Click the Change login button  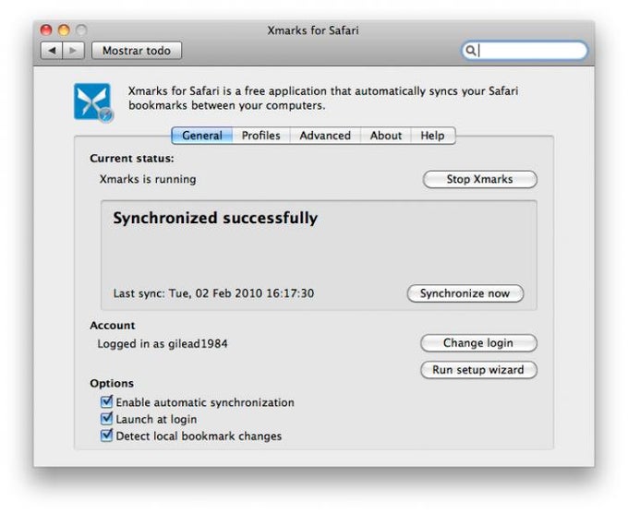point(478,343)
